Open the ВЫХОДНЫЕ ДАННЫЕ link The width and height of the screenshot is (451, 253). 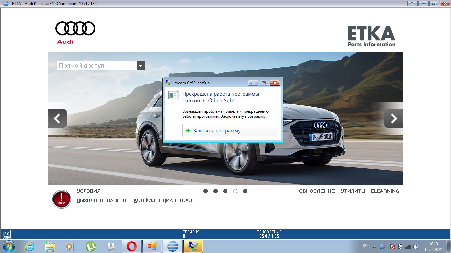[x=102, y=200]
